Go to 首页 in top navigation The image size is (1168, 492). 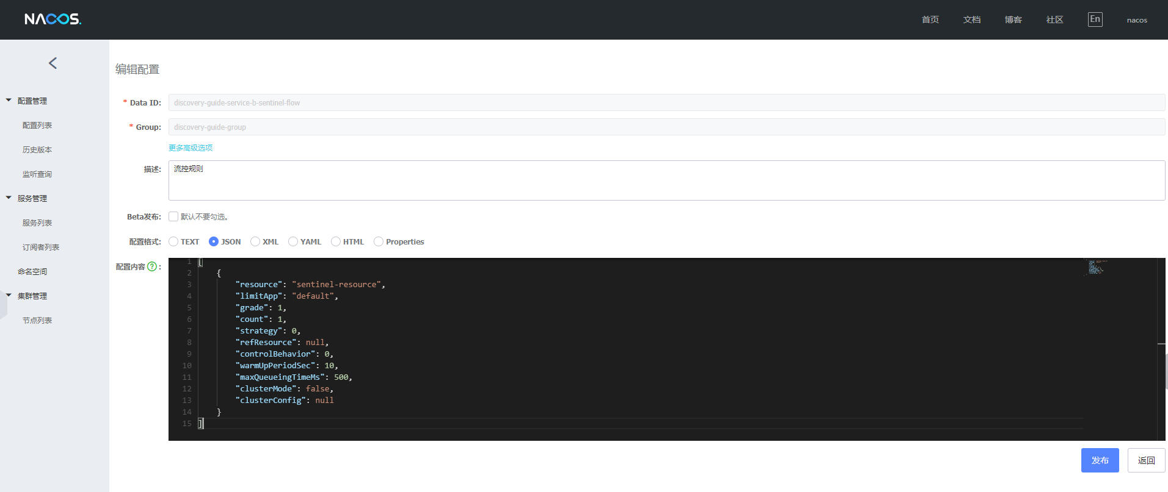(930, 20)
